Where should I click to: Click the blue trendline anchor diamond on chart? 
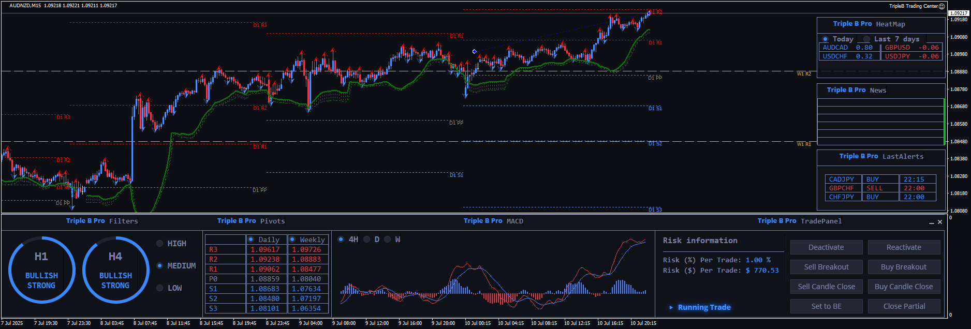[474, 51]
